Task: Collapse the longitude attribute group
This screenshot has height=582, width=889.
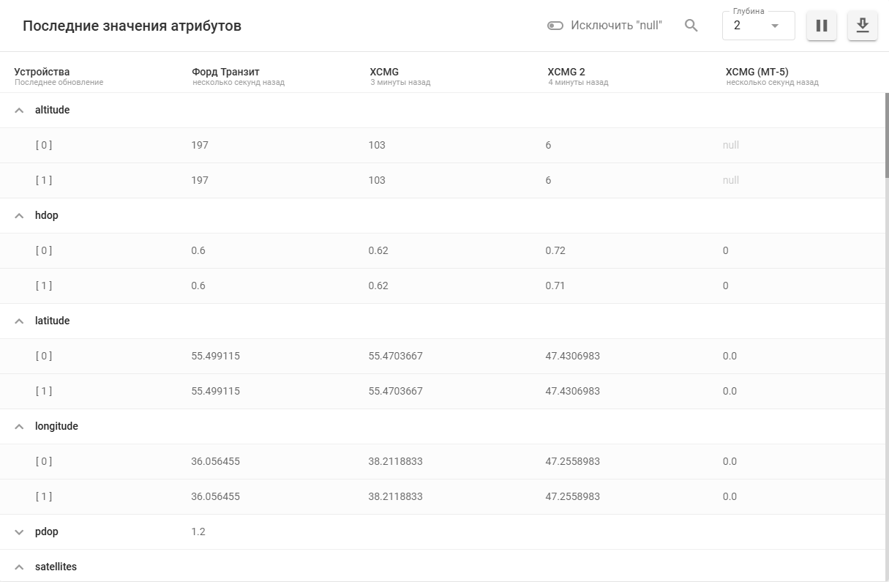Action: click(20, 427)
